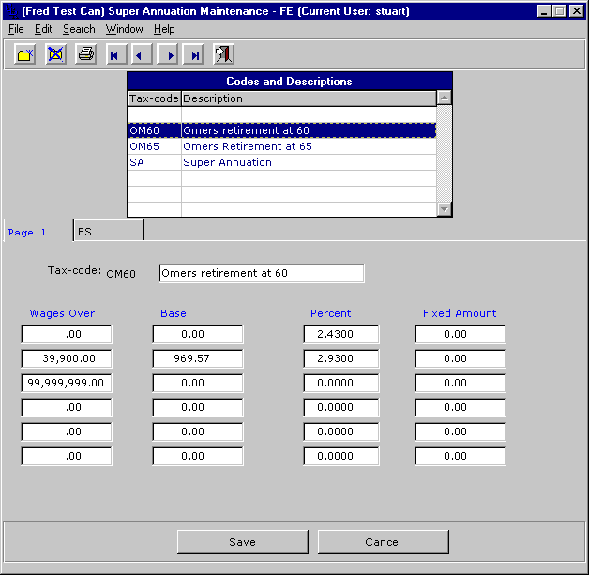Go to first record using toolbar arrow
The width and height of the screenshot is (589, 575).
pyautogui.click(x=114, y=55)
